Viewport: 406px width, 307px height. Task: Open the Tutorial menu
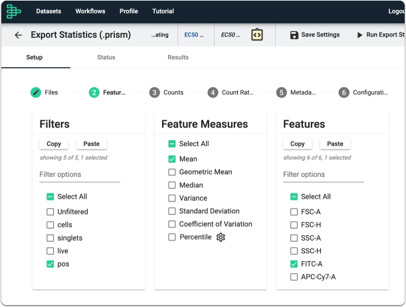[163, 11]
